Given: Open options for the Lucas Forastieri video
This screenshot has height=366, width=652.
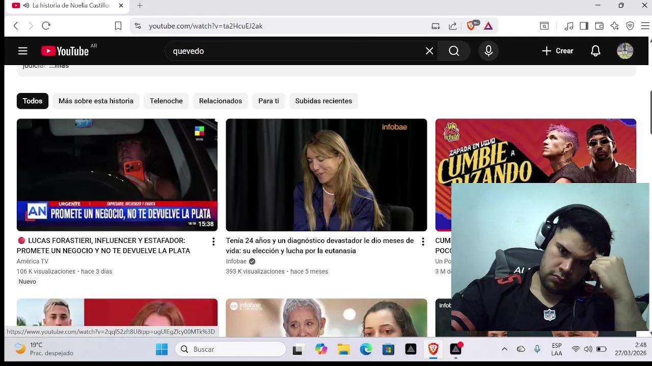Looking at the screenshot, I should (213, 242).
